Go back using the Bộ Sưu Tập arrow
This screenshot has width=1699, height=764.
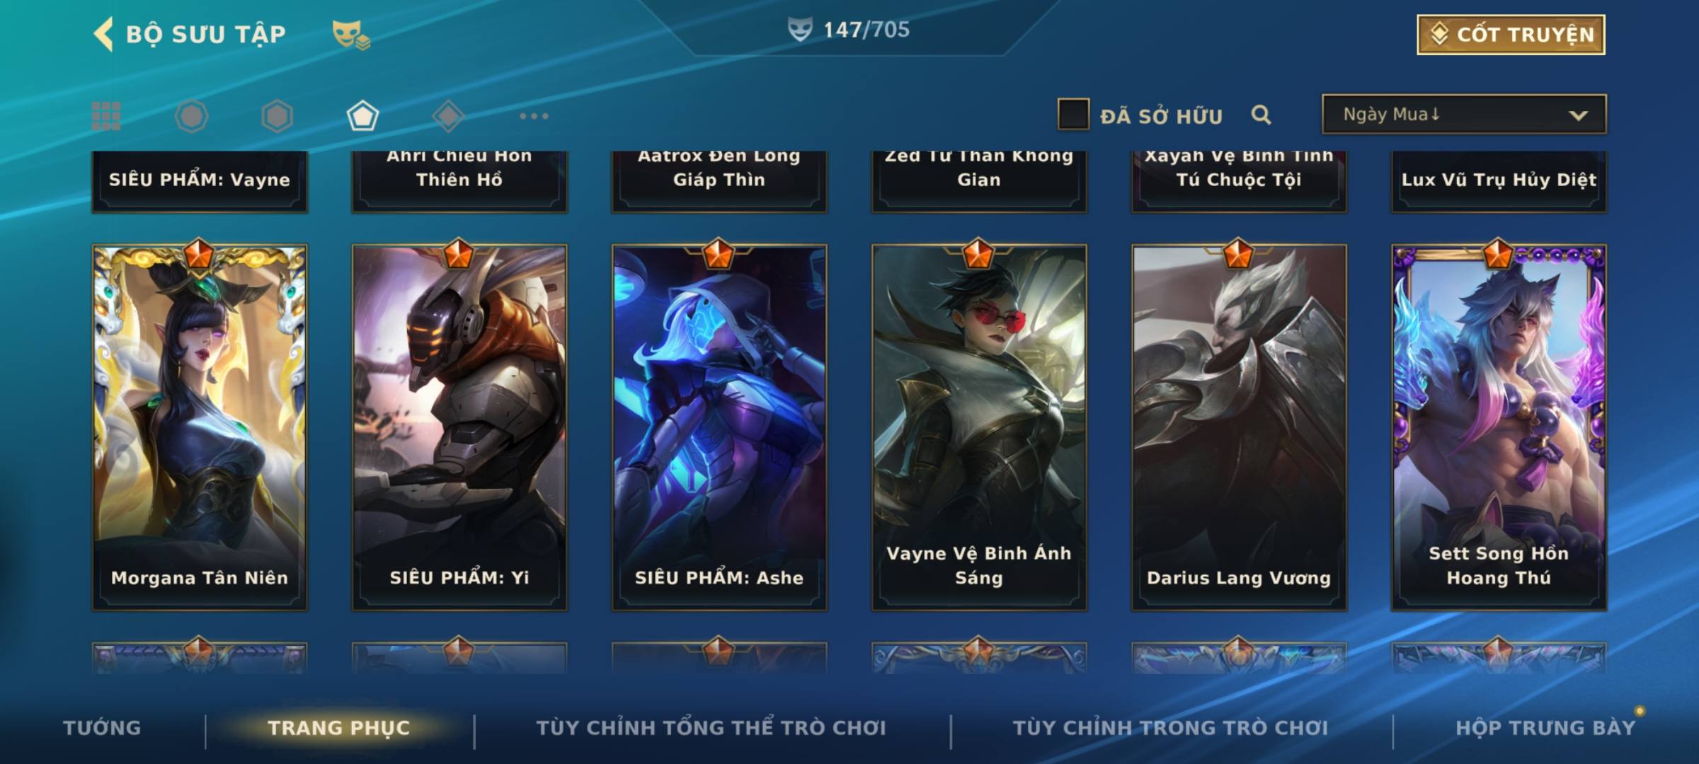[x=104, y=34]
